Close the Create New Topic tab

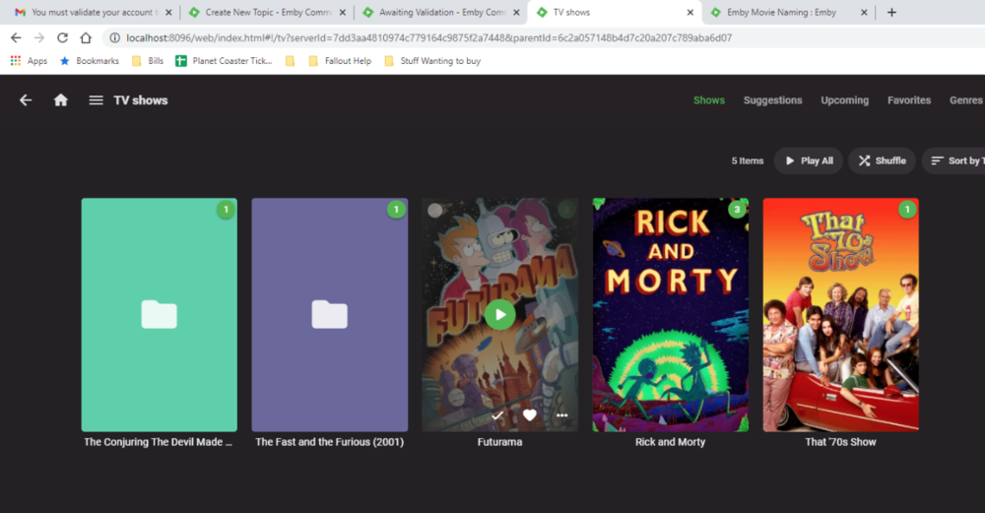pos(343,13)
